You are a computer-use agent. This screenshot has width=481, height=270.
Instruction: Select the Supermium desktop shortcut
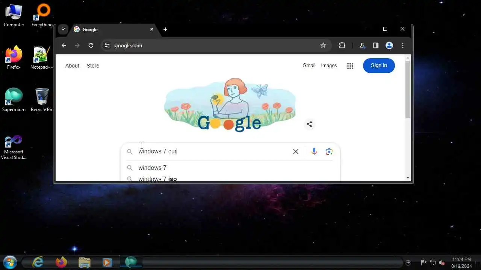click(14, 100)
